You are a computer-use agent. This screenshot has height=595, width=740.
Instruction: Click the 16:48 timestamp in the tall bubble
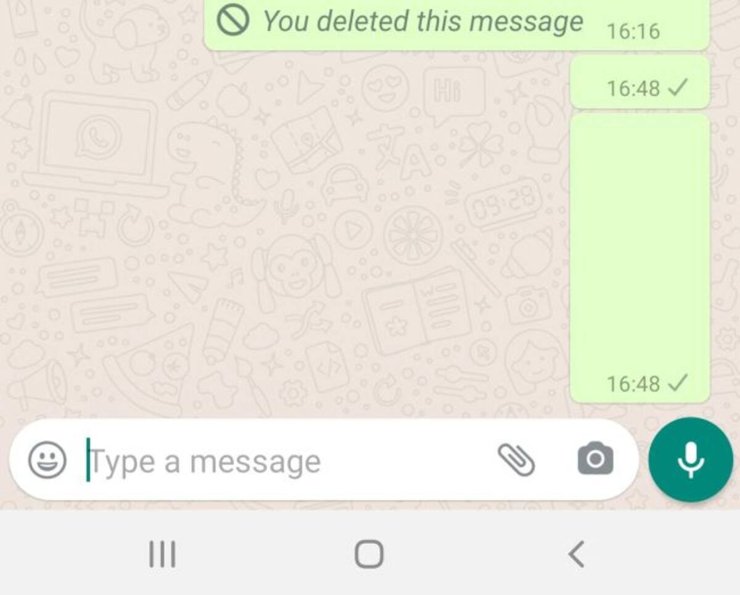click(x=633, y=384)
